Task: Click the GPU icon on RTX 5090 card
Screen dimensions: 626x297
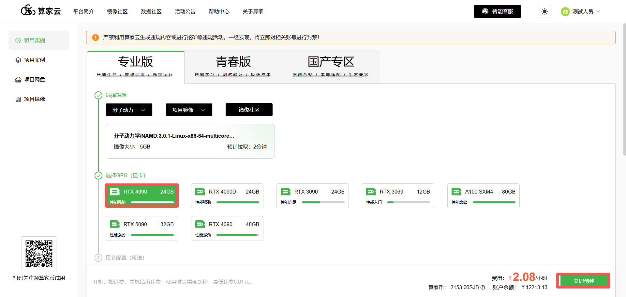Action: pyautogui.click(x=115, y=224)
